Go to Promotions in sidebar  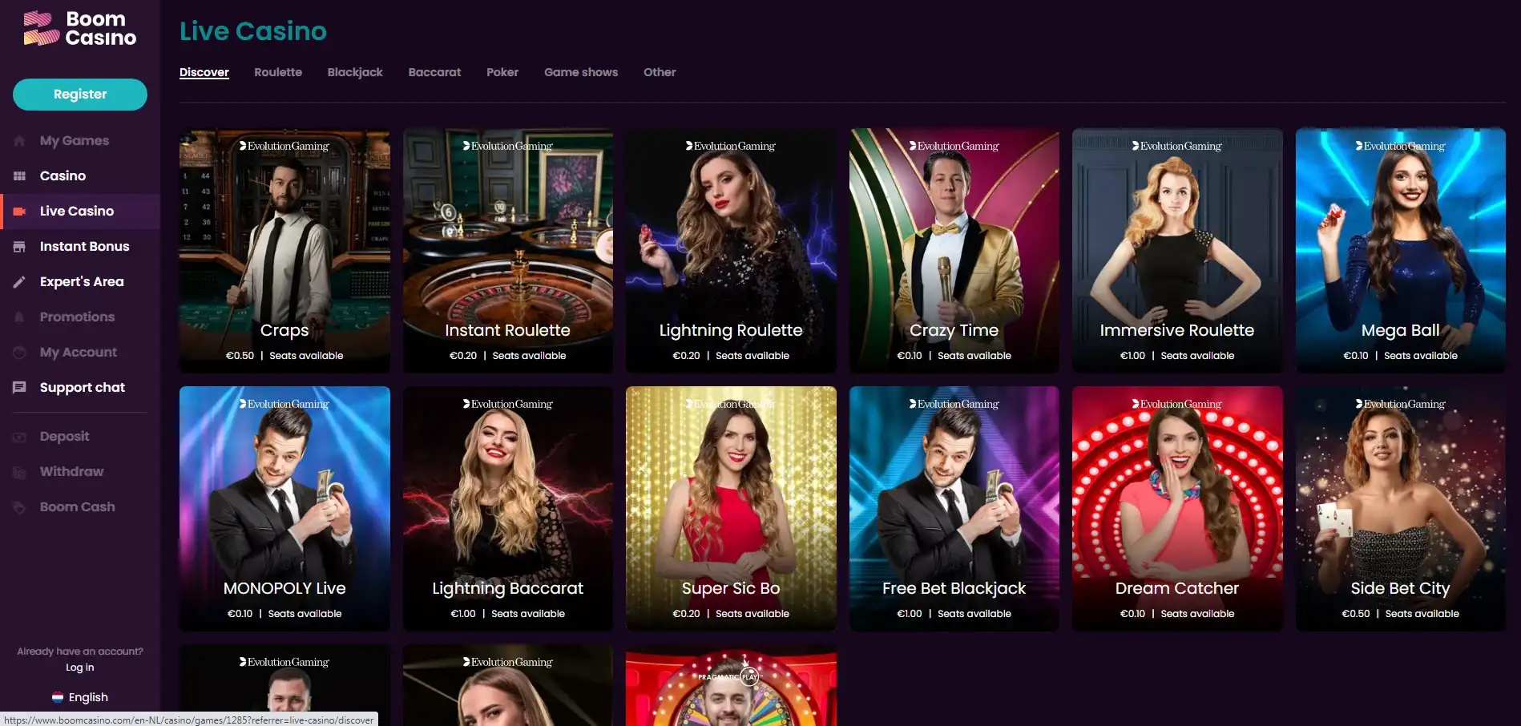click(x=77, y=317)
